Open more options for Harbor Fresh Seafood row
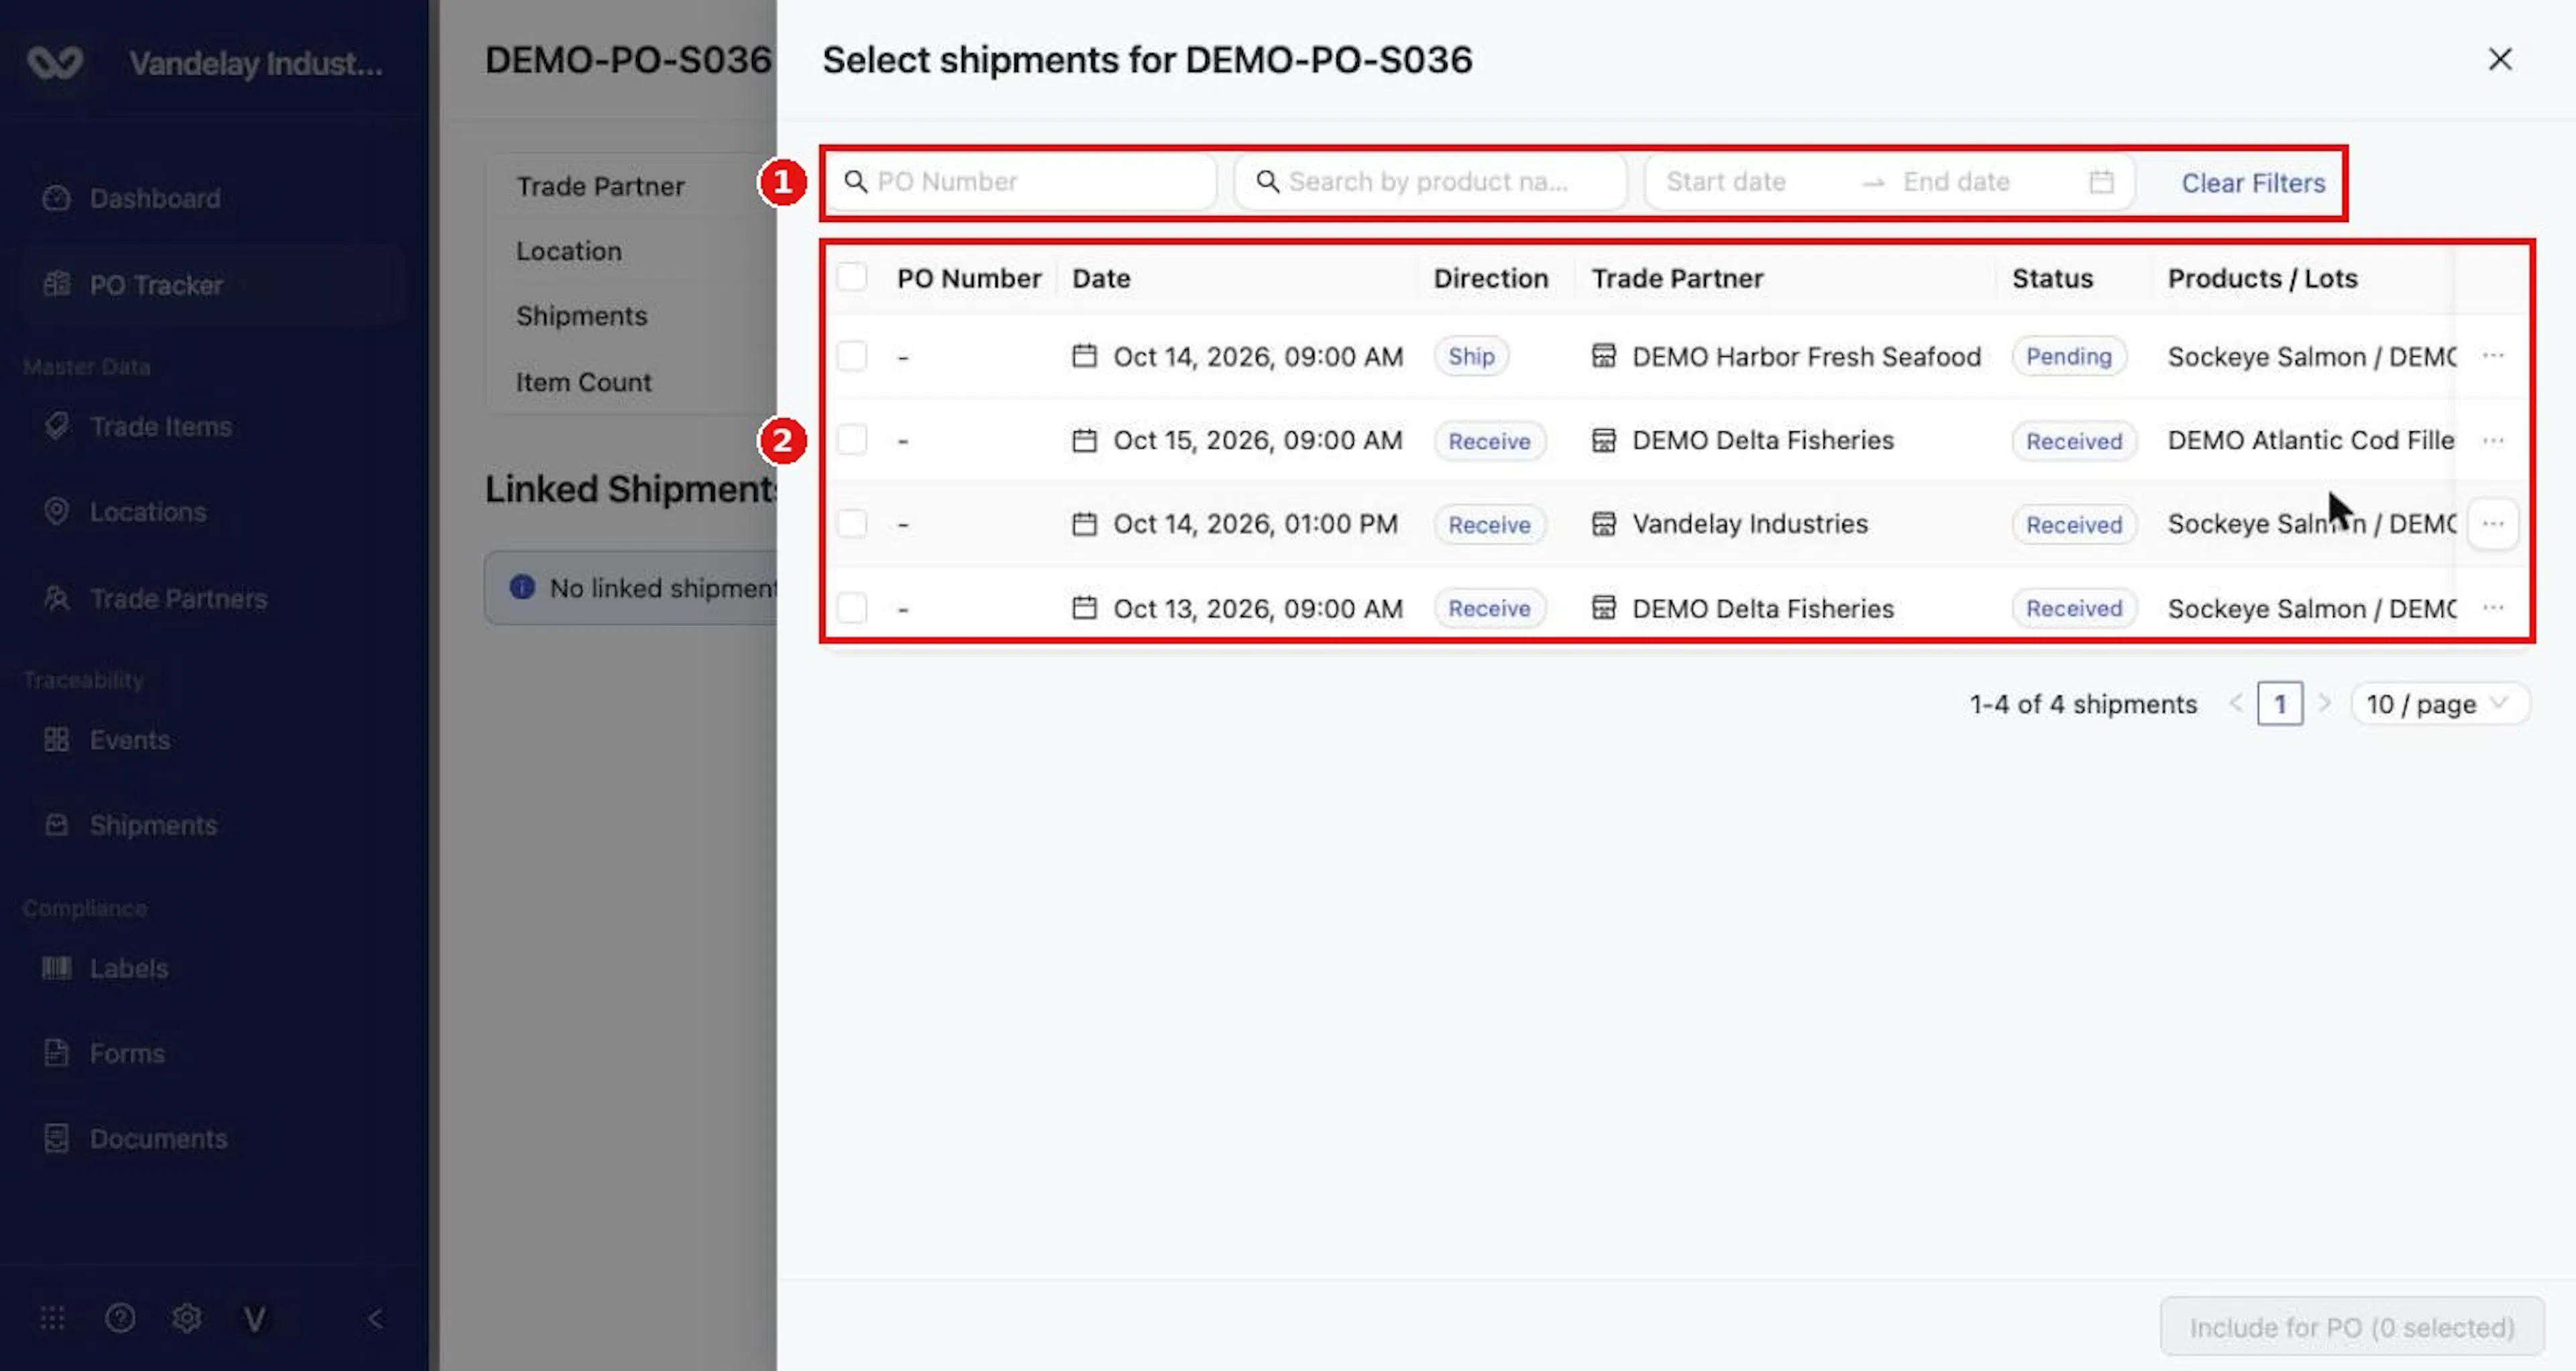 (x=2493, y=356)
